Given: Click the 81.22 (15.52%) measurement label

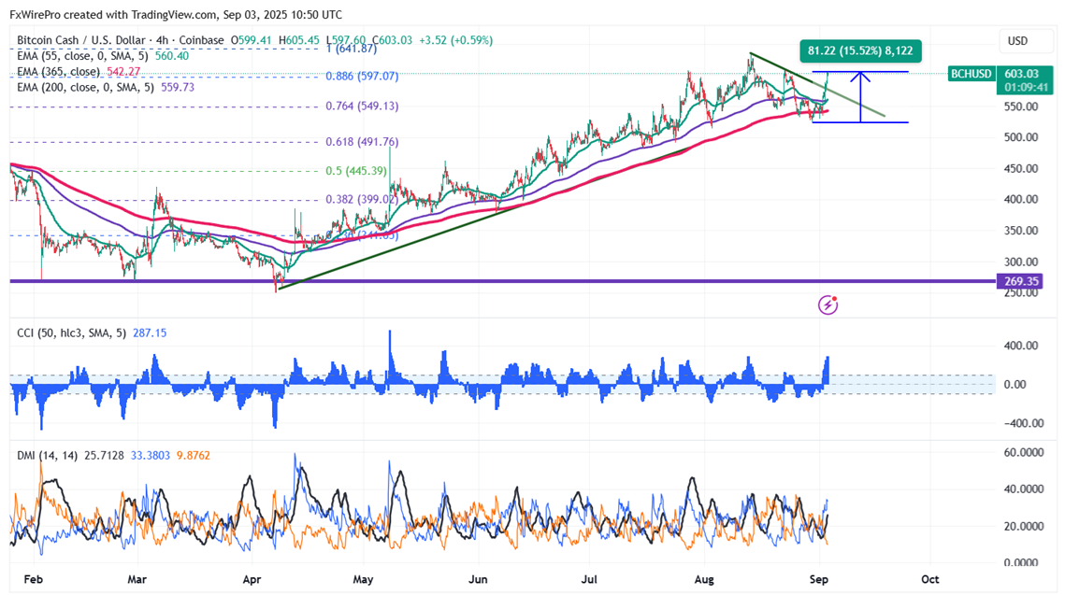Looking at the screenshot, I should tap(860, 50).
